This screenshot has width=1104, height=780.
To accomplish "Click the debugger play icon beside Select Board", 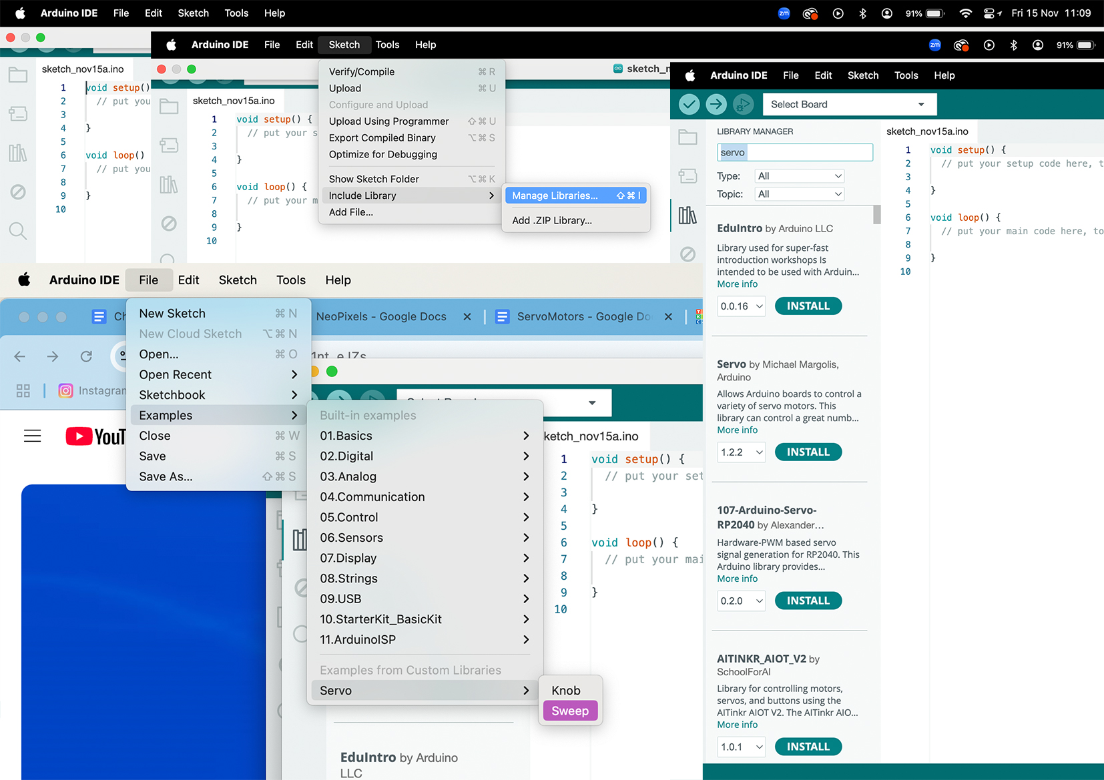I will (743, 104).
